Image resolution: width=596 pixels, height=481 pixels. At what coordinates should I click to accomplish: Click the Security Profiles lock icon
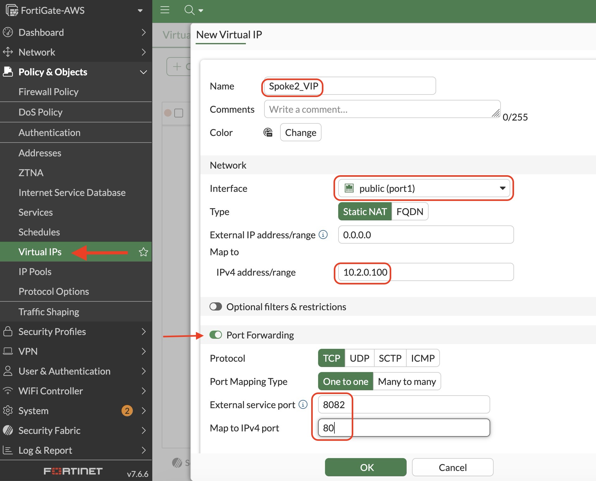pyautogui.click(x=8, y=331)
